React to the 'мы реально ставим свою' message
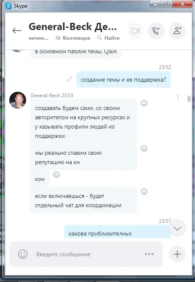This screenshot has width=195, height=282. tap(144, 148)
